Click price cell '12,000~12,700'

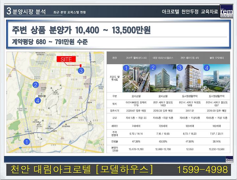click(163, 149)
